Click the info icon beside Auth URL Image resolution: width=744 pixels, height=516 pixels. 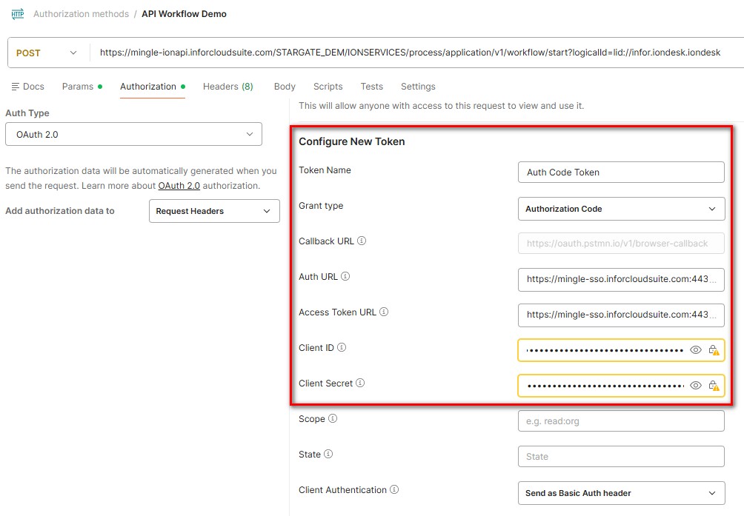345,277
